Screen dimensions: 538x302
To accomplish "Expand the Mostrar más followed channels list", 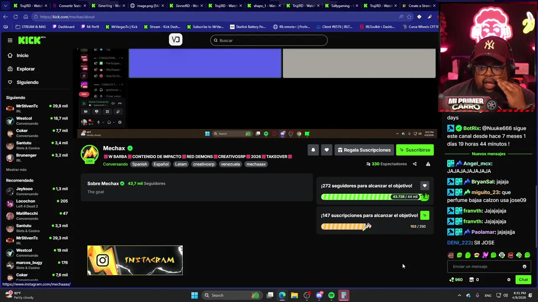I will click(x=16, y=169).
